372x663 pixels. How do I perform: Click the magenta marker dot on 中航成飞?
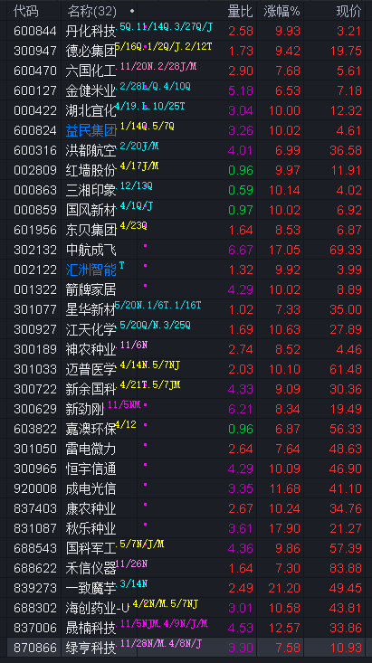pyautogui.click(x=145, y=245)
